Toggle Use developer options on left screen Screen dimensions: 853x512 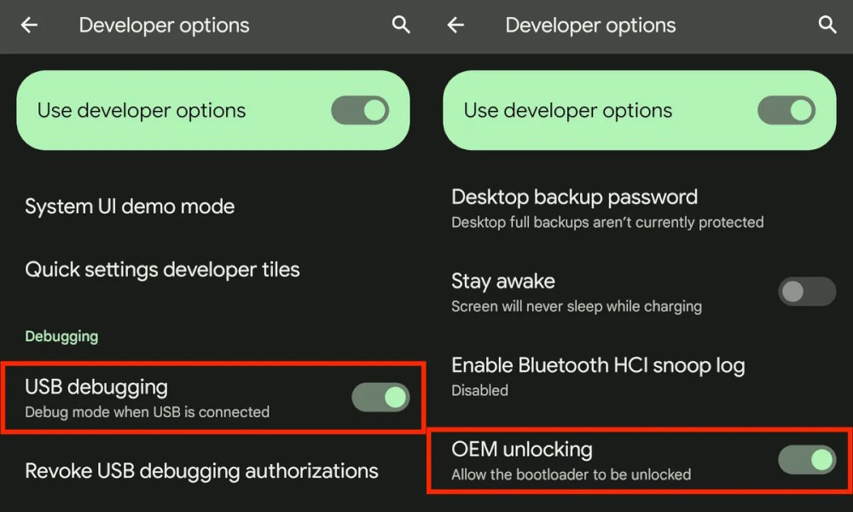360,110
